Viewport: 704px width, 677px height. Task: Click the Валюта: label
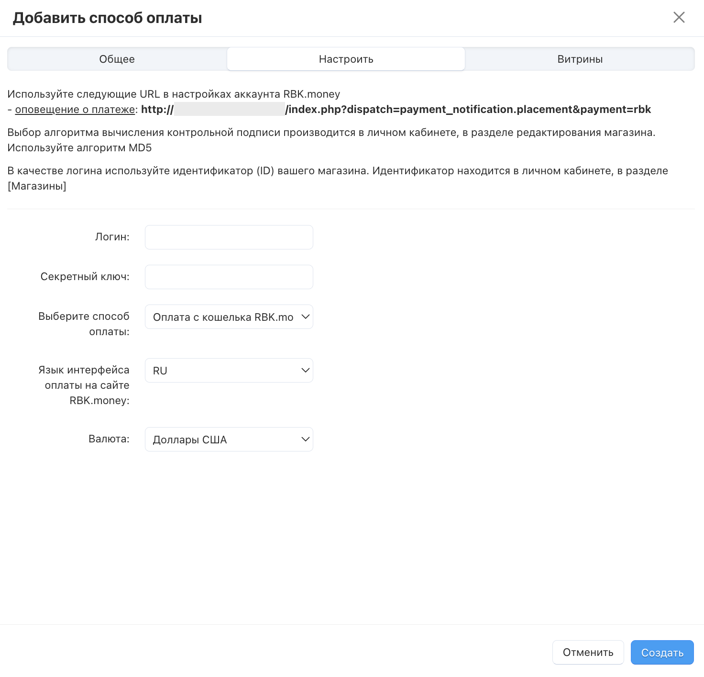pyautogui.click(x=109, y=439)
